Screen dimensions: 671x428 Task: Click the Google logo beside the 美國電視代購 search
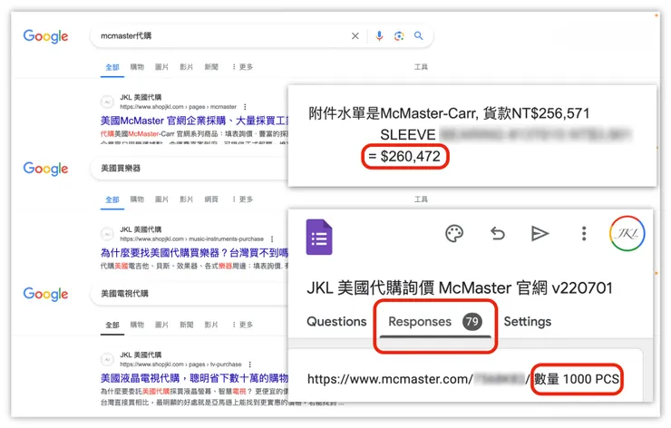pos(45,294)
